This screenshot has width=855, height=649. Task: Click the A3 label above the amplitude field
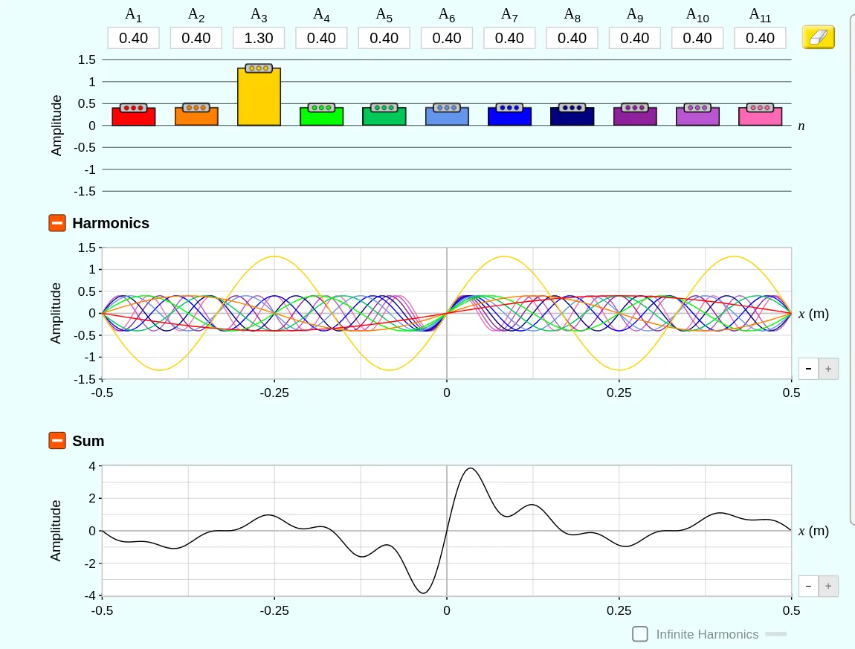pyautogui.click(x=259, y=15)
